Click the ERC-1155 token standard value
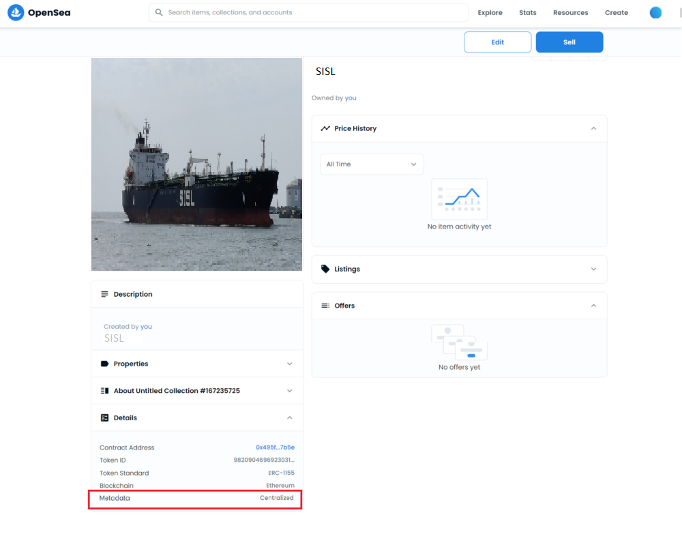 (x=281, y=473)
